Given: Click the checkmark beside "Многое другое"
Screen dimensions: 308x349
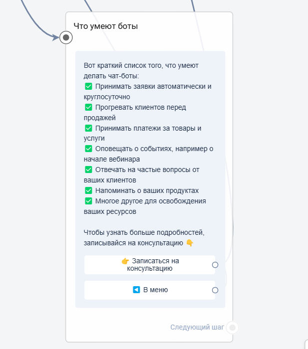Looking at the screenshot, I should coord(88,201).
